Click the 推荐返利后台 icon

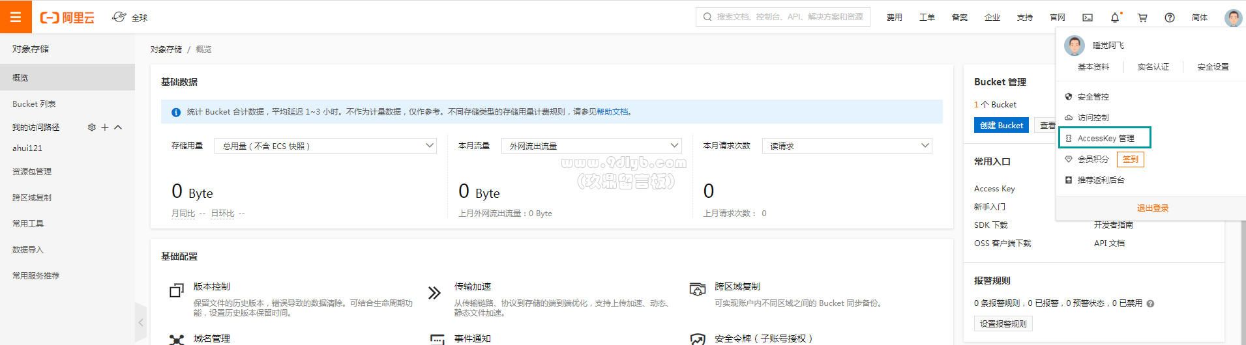point(1069,180)
